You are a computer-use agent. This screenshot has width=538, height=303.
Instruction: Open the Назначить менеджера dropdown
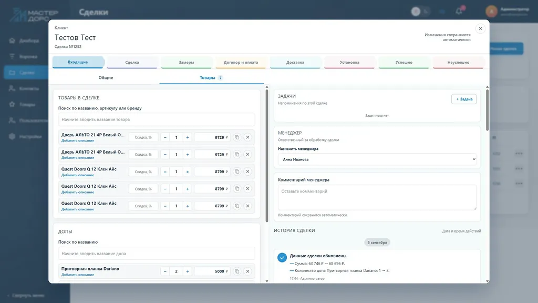tap(377, 159)
